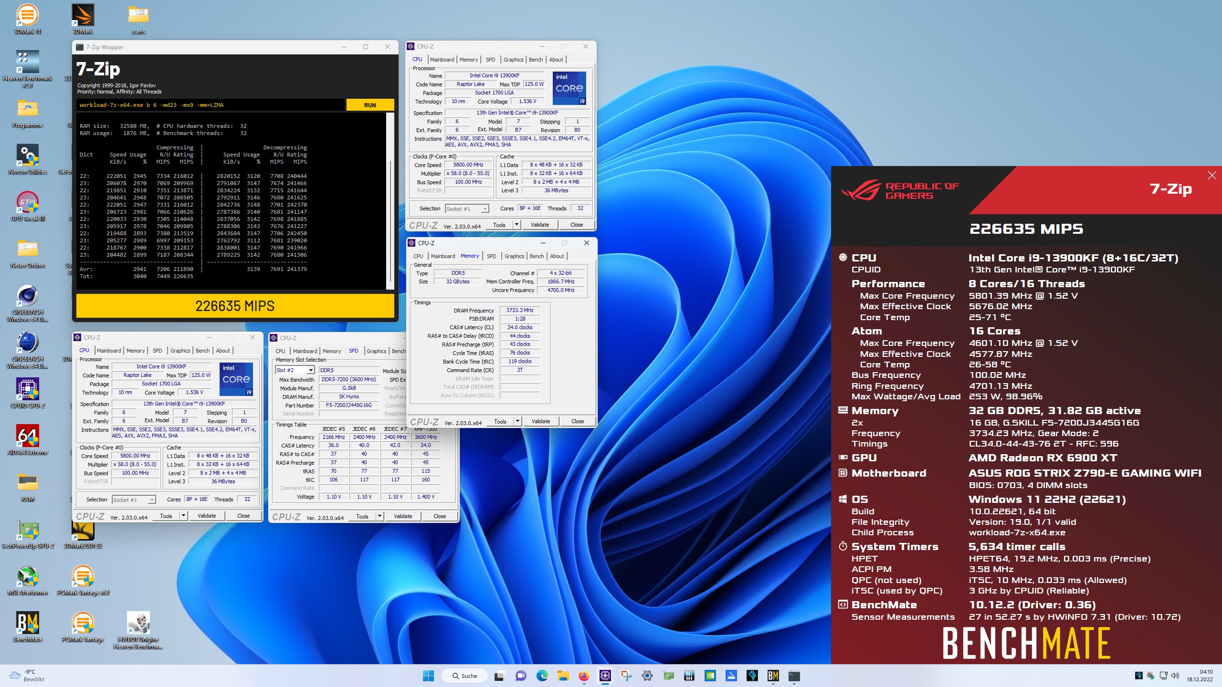Switch to SPD tab in Memory CPU-Z window

click(x=491, y=256)
